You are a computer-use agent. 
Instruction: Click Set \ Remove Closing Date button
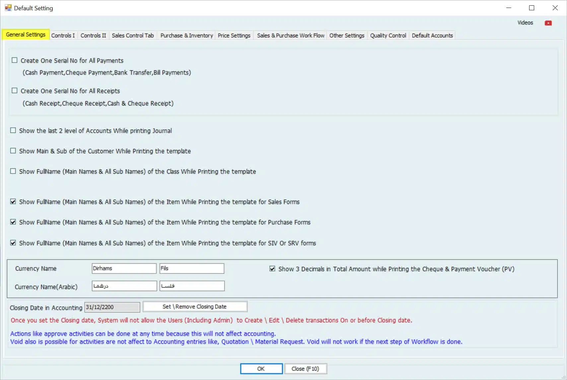[x=195, y=307]
